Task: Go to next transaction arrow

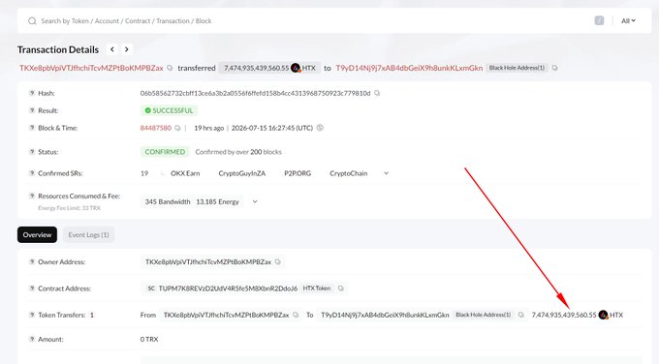Action: click(127, 49)
